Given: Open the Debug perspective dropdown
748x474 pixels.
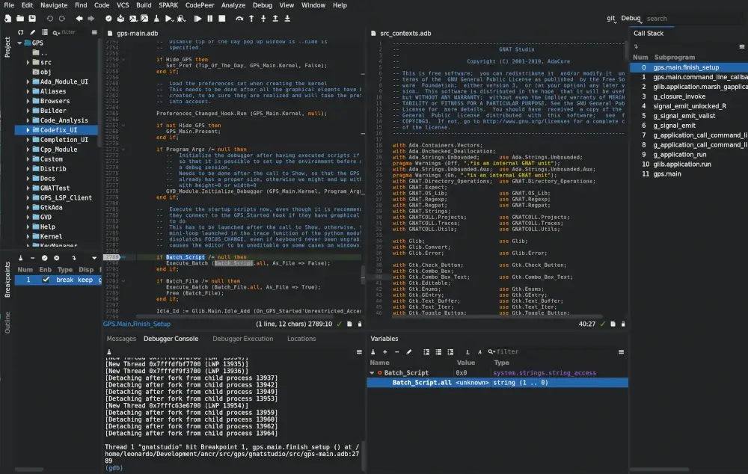Looking at the screenshot, I should point(631,19).
